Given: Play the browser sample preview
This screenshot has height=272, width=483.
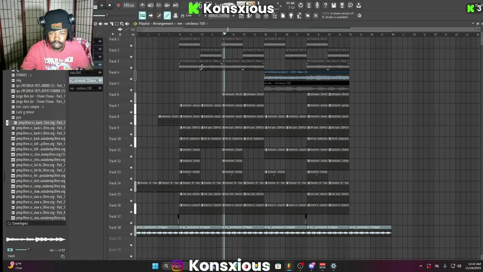Looking at the screenshot, I should [x=10, y=250].
